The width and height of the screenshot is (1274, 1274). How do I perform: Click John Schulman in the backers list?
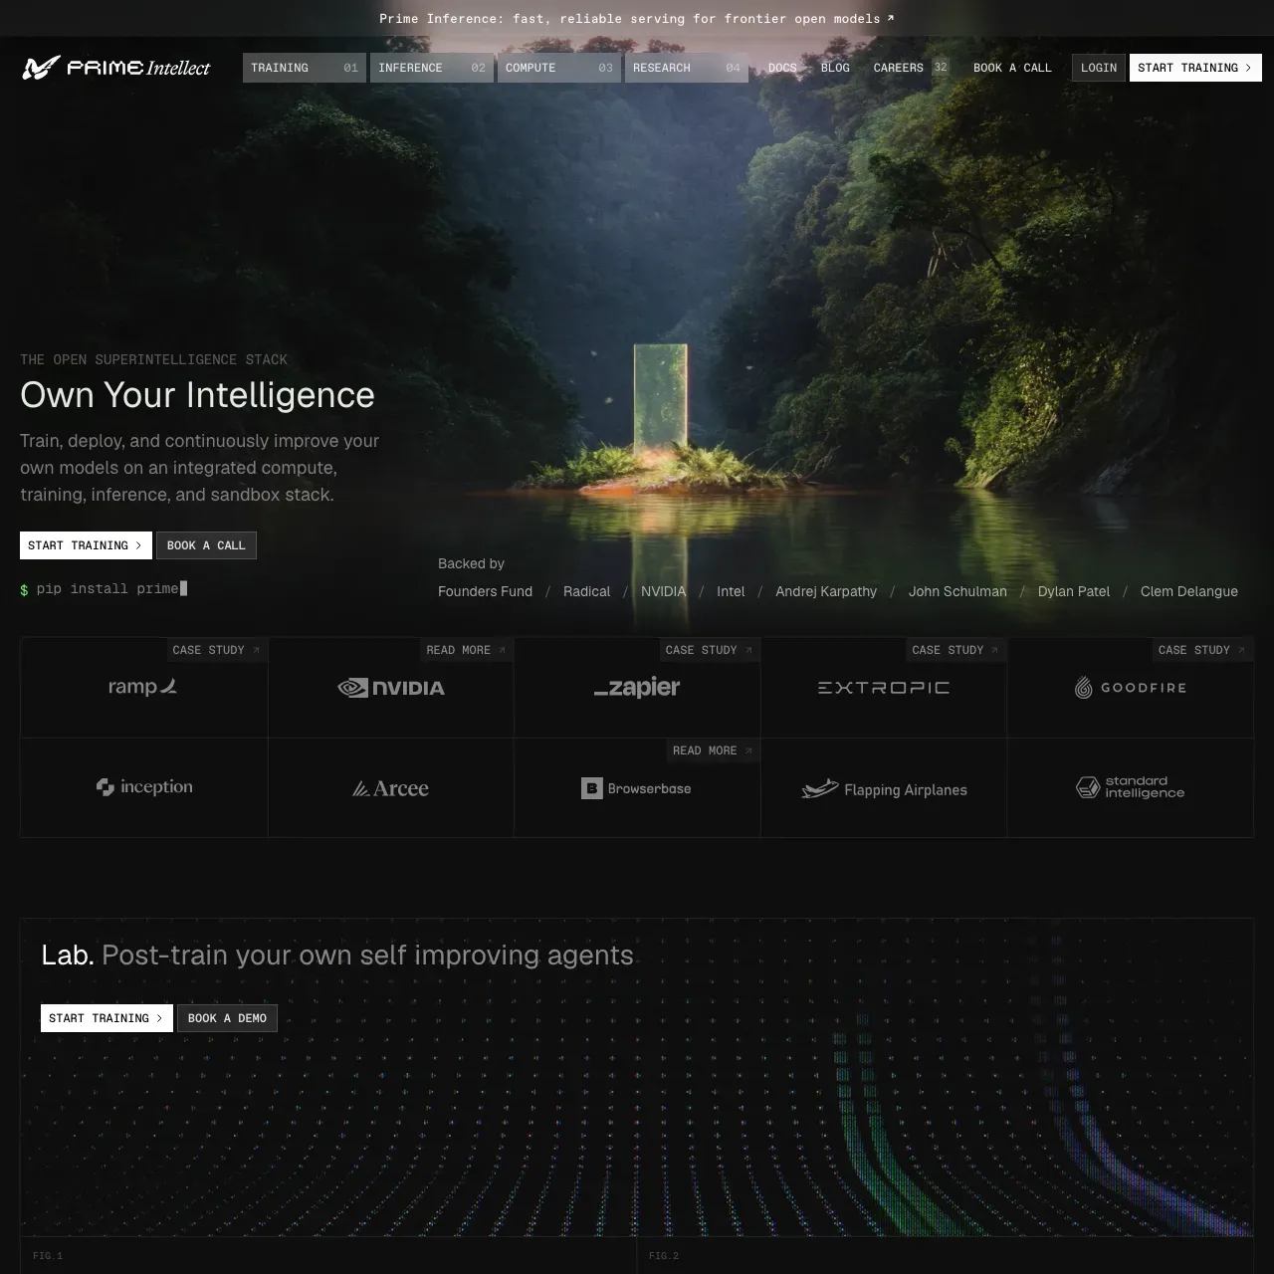(957, 591)
